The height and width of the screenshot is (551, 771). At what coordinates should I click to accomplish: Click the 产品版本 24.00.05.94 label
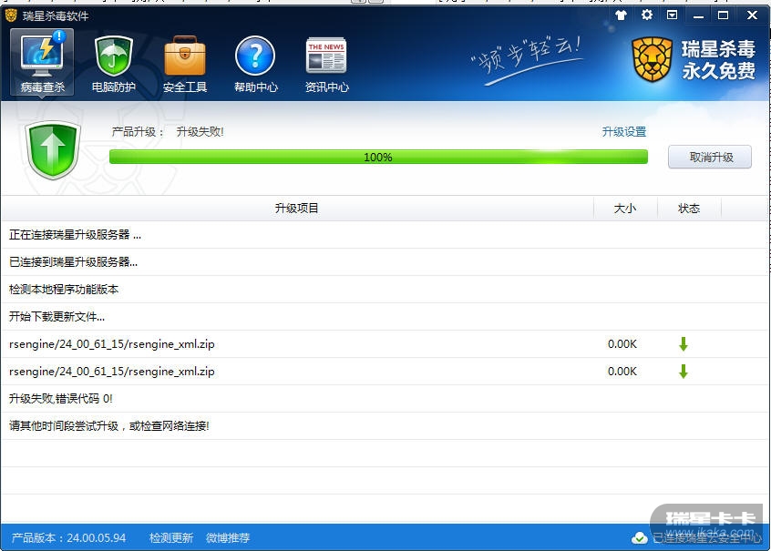coord(69,537)
